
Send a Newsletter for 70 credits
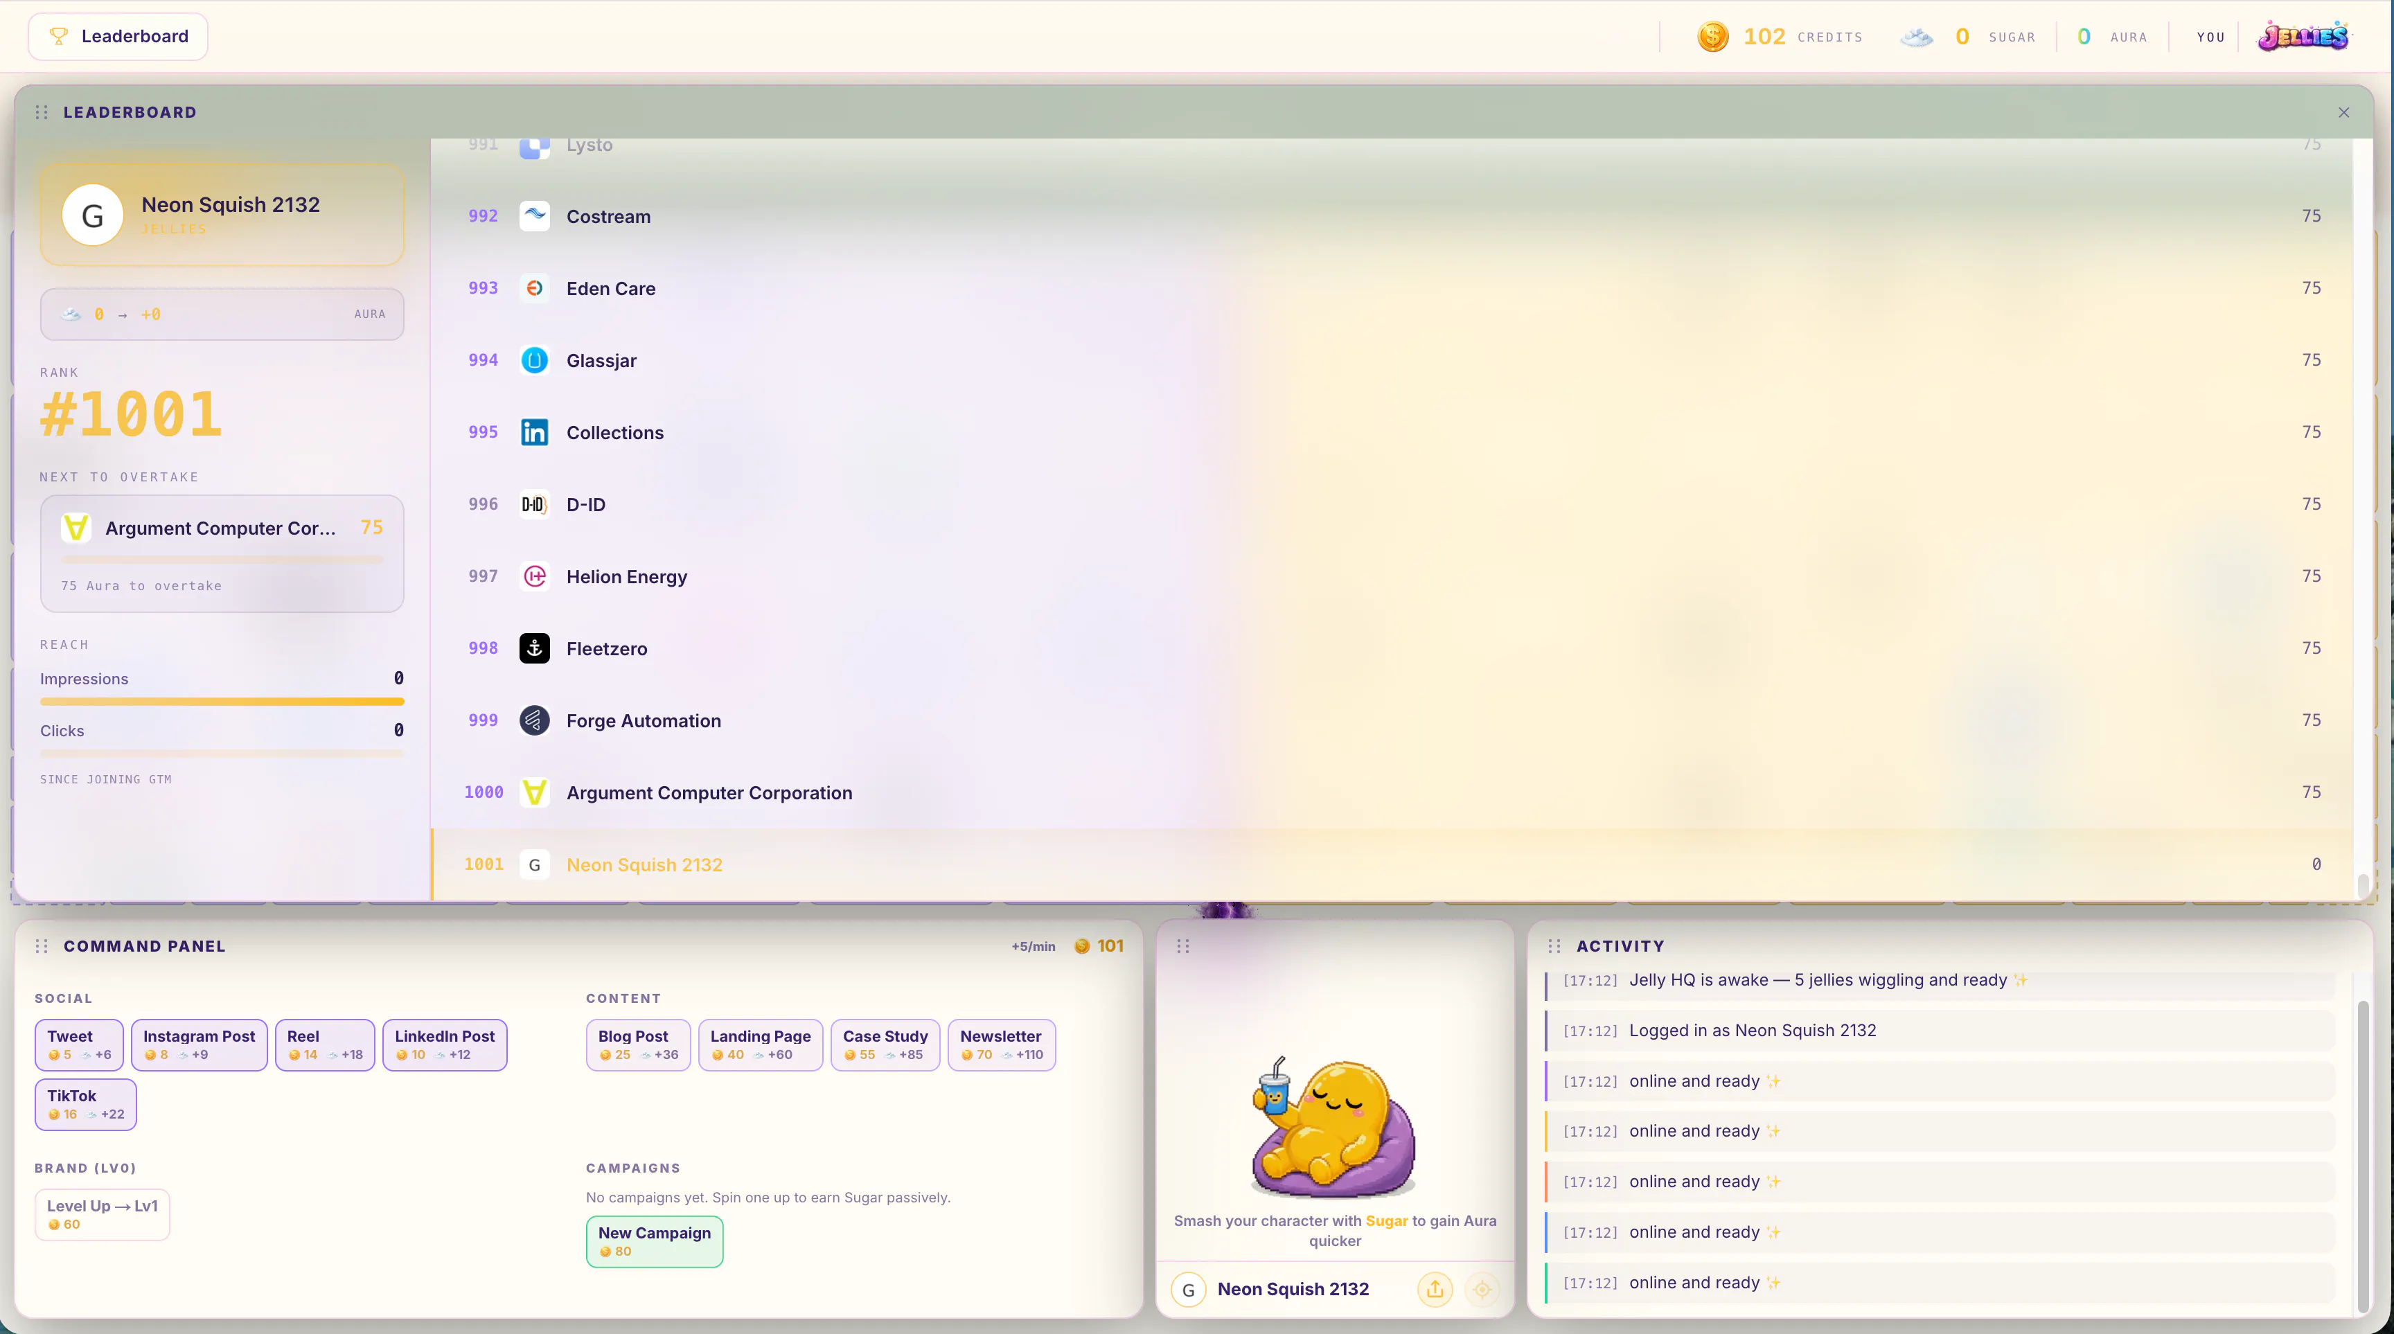click(x=1002, y=1045)
